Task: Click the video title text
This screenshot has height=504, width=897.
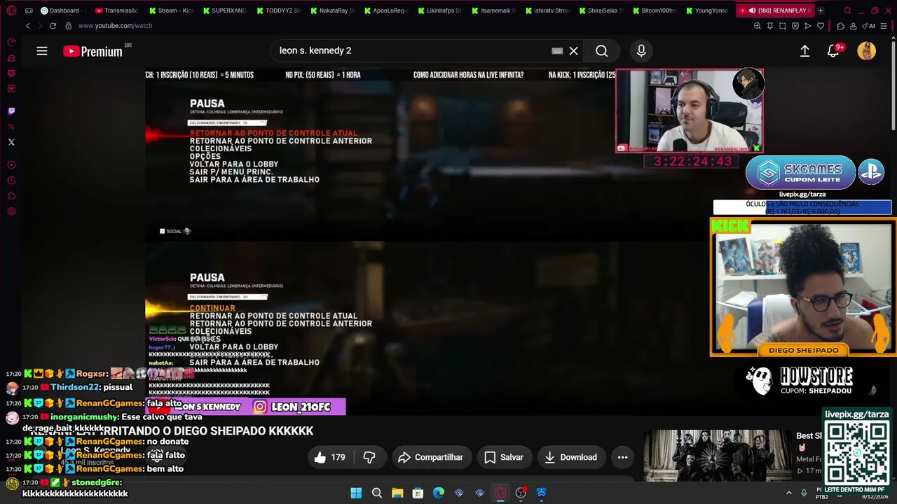Action: click(x=172, y=431)
